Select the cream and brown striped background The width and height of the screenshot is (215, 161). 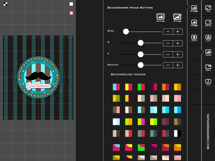click(129, 110)
